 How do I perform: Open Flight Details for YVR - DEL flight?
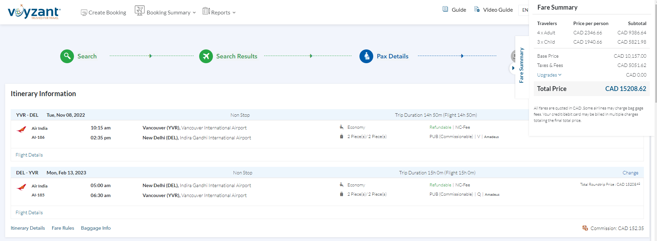(x=29, y=155)
